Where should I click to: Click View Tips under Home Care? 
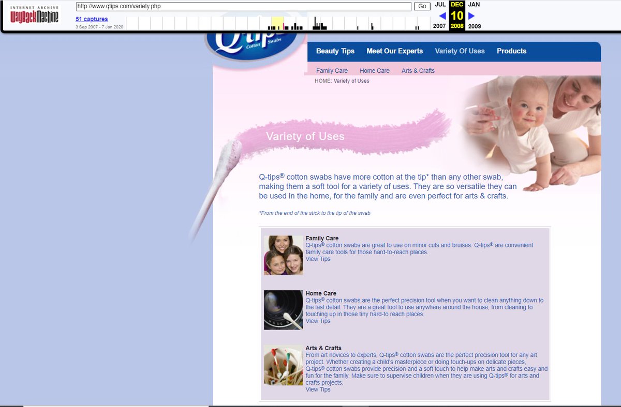point(318,321)
